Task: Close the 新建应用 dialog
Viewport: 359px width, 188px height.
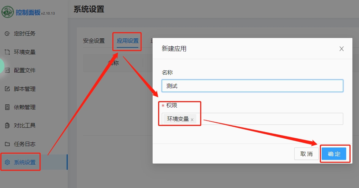Action: (341, 49)
